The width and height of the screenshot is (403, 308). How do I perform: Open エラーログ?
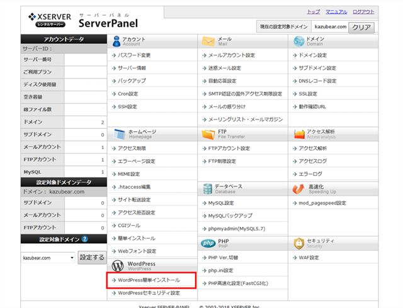(x=310, y=173)
